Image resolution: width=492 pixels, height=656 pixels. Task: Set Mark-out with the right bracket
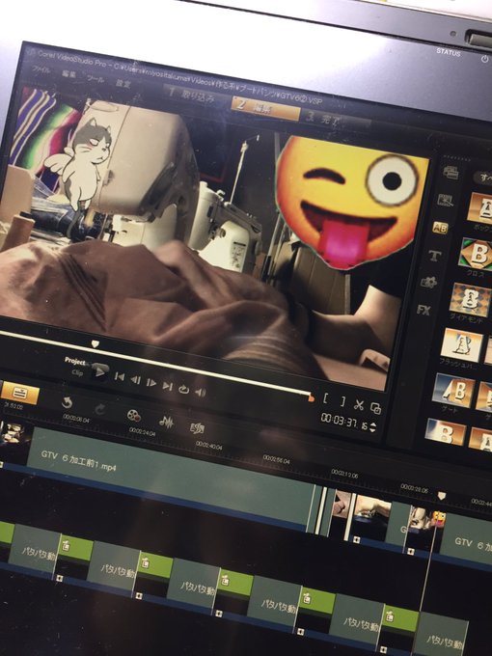click(343, 400)
